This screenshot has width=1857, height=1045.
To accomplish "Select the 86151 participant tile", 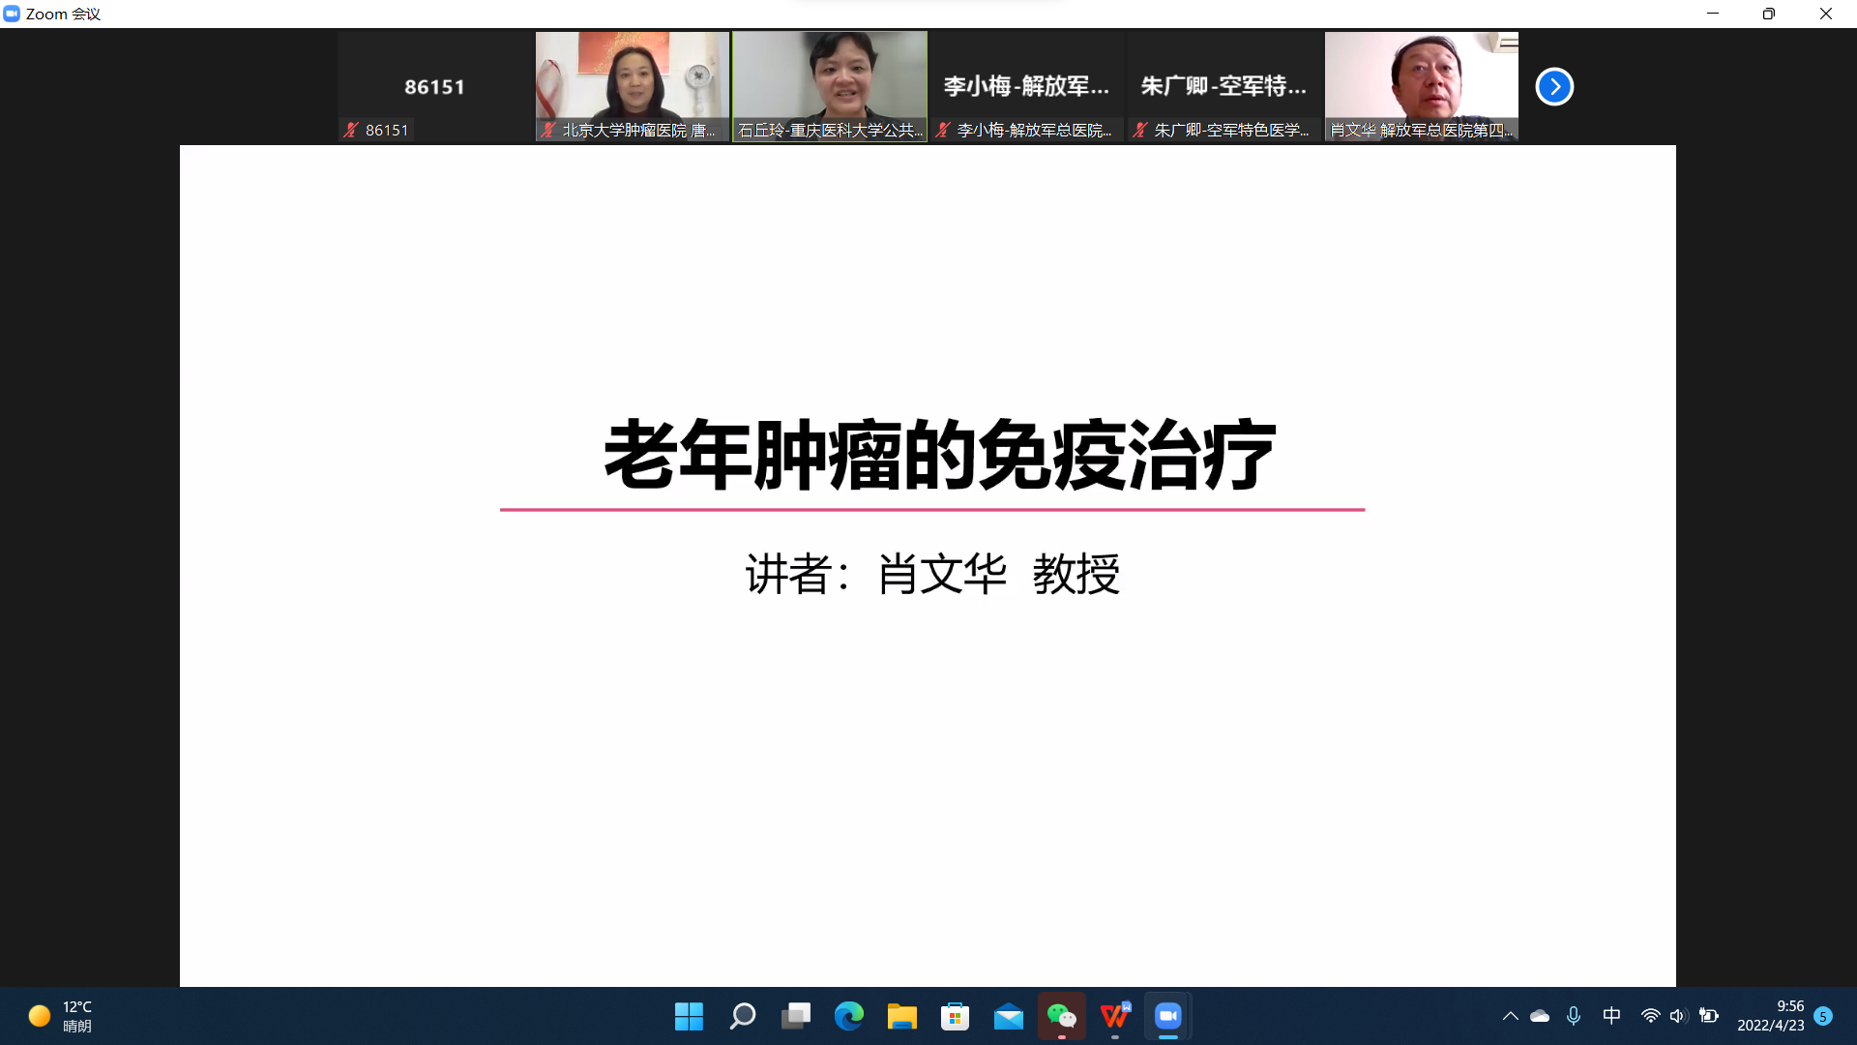I will click(435, 86).
